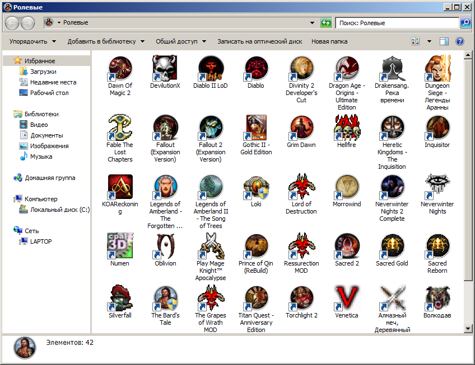Screen dimensions: 475x365
Task: Select the Diablo II LoD shortcut
Action: [211, 68]
